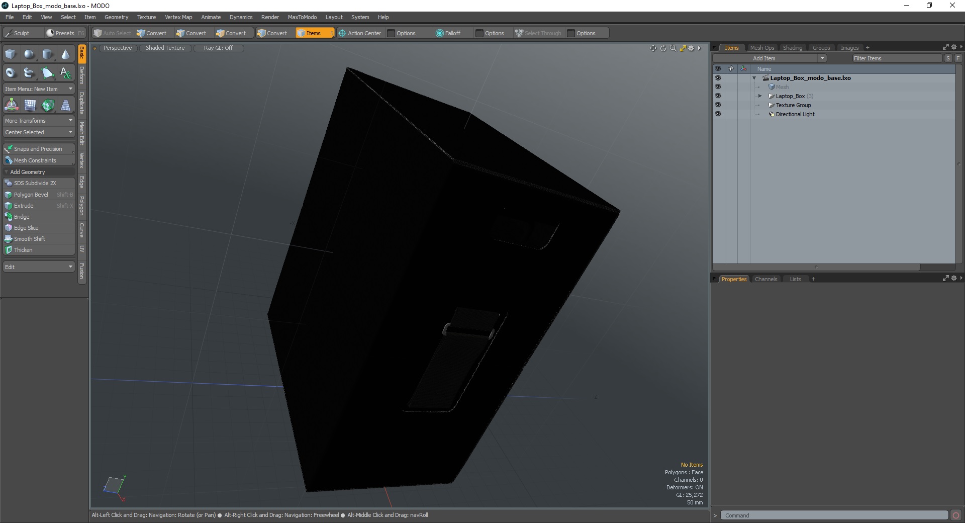Select the Pen polygon drawing tool
The height and width of the screenshot is (523, 965).
tap(47, 73)
